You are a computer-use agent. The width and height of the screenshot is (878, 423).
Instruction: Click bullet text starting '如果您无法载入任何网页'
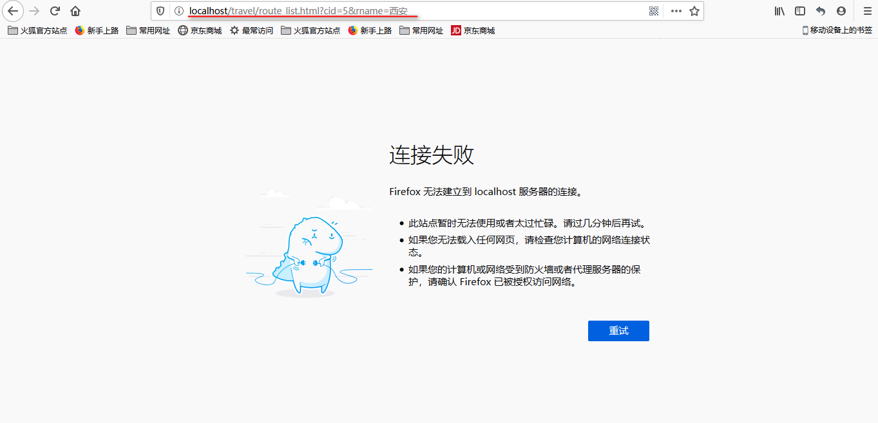pyautogui.click(x=529, y=246)
